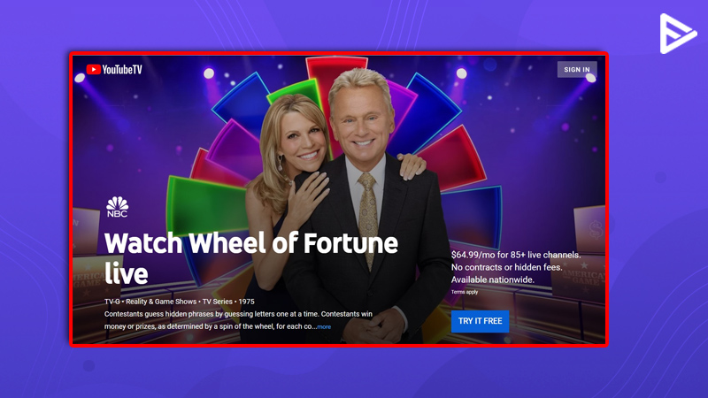
Task: Click the red YouTube play icon
Action: coord(93,70)
